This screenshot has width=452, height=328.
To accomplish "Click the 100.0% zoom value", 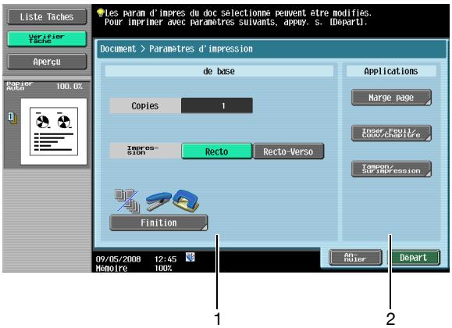I will (x=69, y=86).
